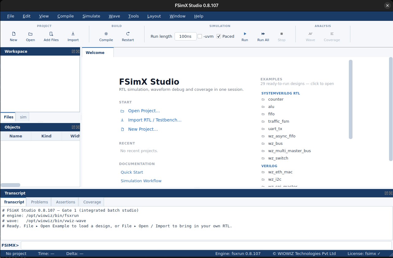Click the Import toolbar icon

click(x=73, y=34)
